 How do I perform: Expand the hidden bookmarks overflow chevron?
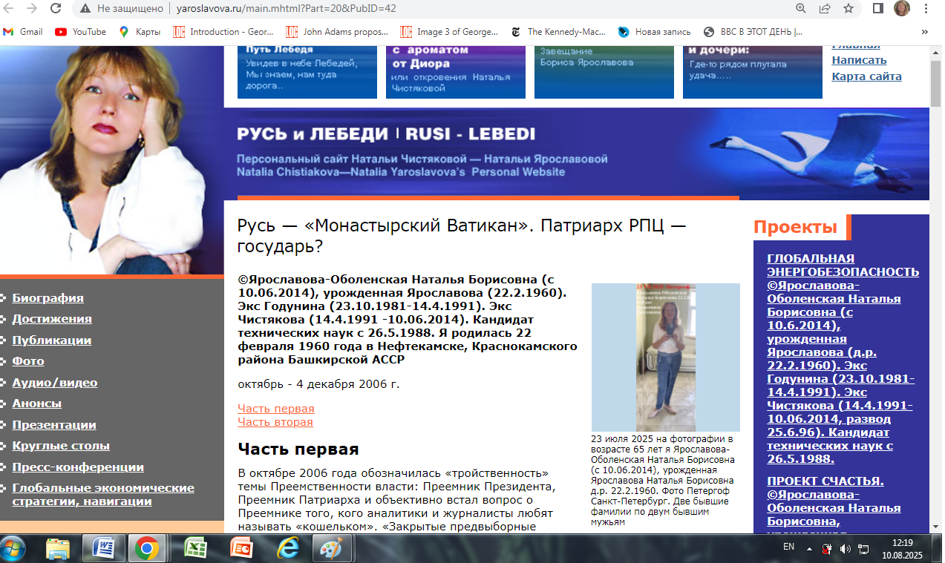925,32
